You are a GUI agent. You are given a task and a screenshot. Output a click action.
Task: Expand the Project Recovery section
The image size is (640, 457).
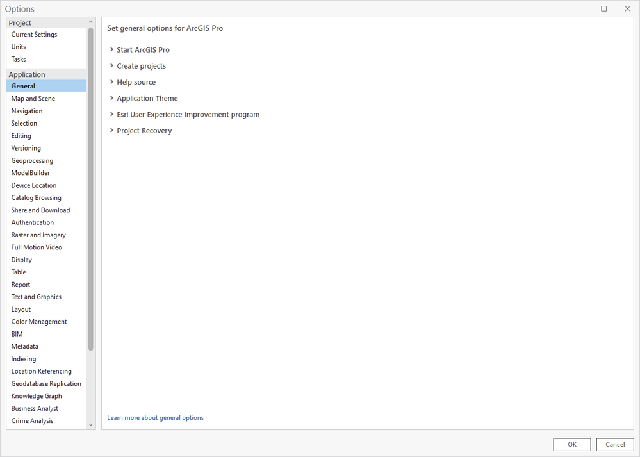[x=140, y=131]
